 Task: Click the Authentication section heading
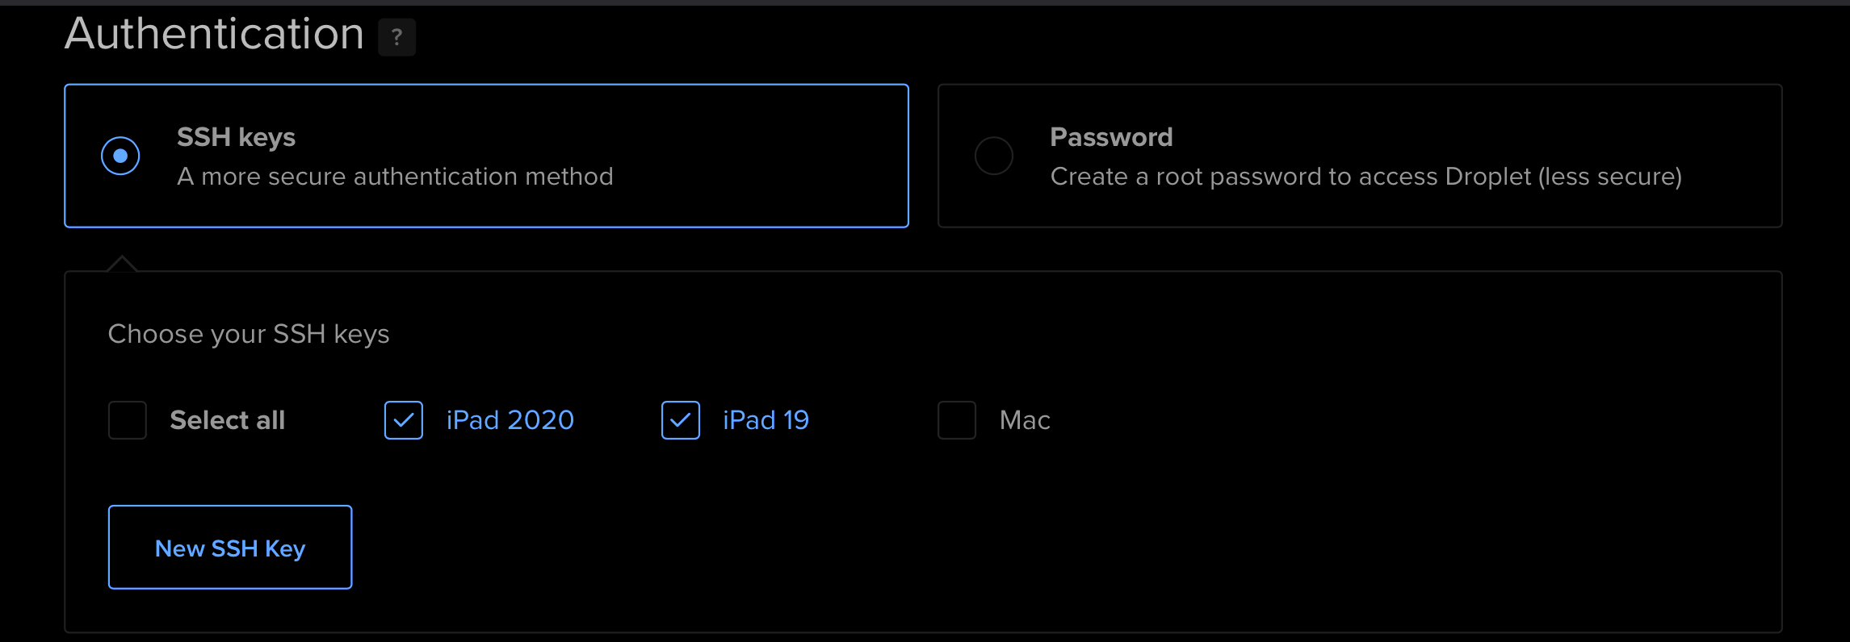(214, 34)
